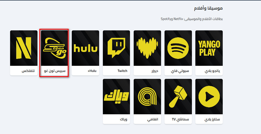
Task: Click the Netflix N logo icon
Action: click(24, 48)
